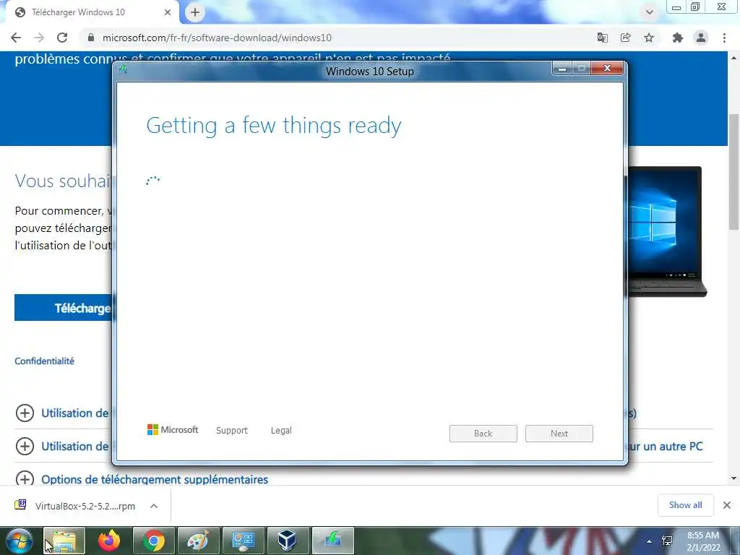Screen dimensions: 740x555
Task: Share this page via address bar icon
Action: (x=625, y=38)
